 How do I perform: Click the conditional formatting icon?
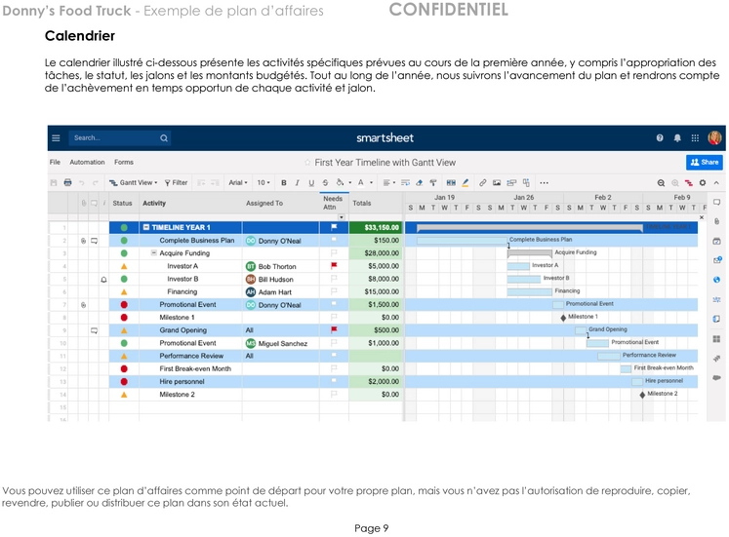451,183
